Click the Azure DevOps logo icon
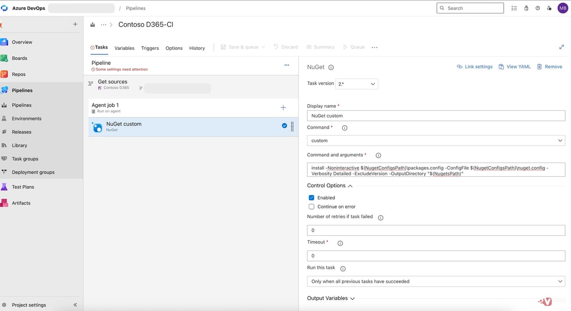Screen dimensions: 571x311 [x=4, y=8]
